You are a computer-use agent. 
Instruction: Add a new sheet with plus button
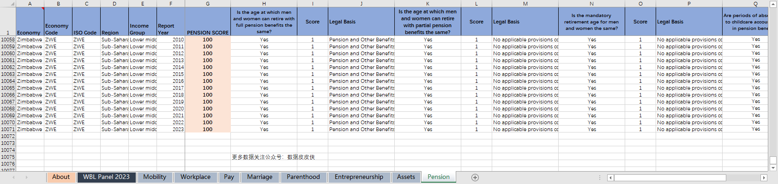click(x=475, y=178)
